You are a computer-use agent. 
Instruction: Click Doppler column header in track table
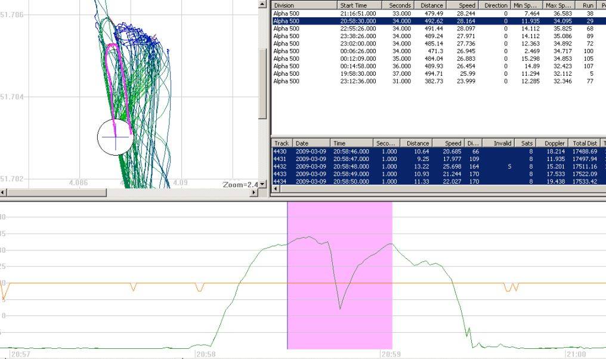click(x=552, y=143)
